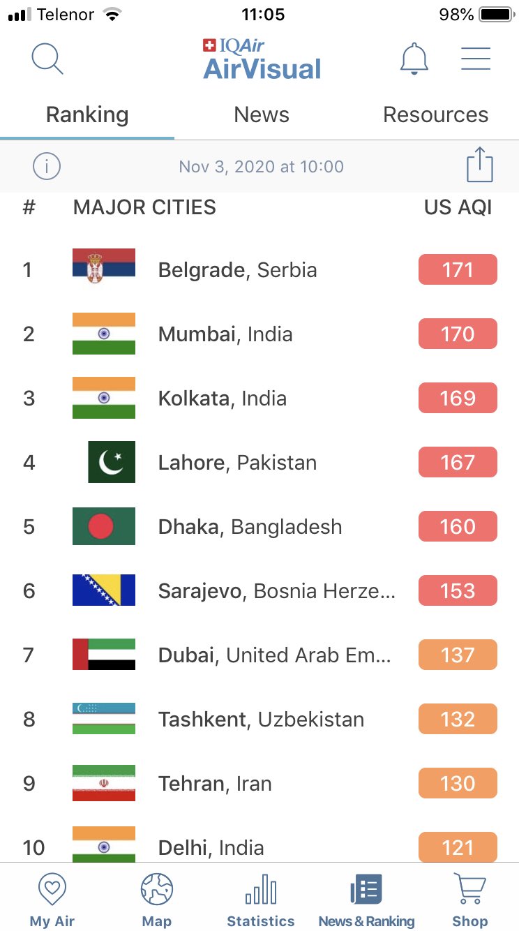Tap the Uzbekistan flag for Tashkent
The width and height of the screenshot is (519, 931).
[104, 720]
